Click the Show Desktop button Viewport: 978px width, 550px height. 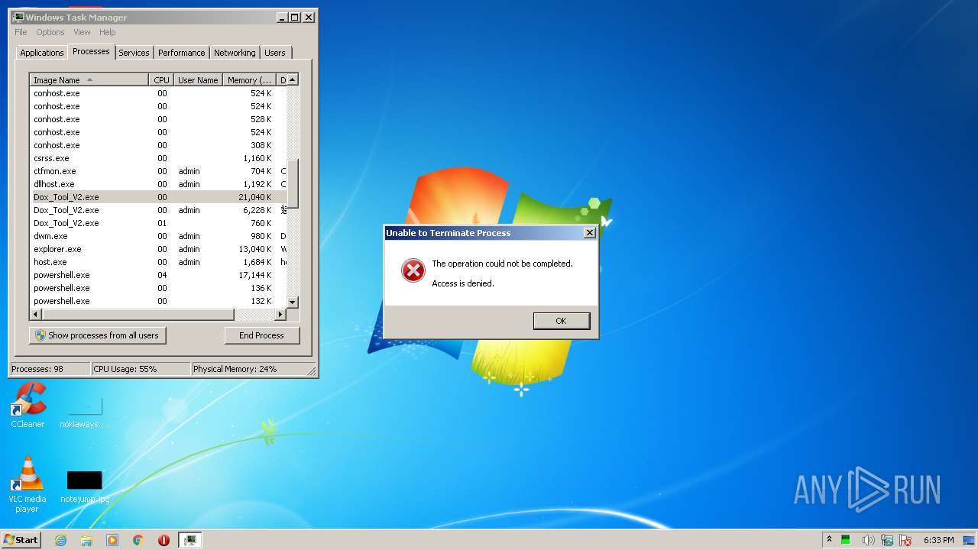click(x=969, y=540)
